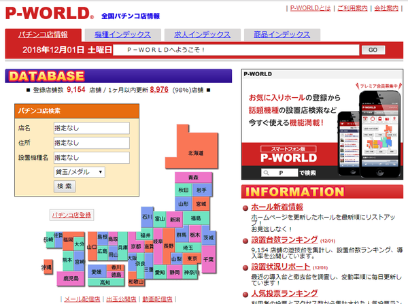Select 兵庫 on the map

pos(122,247)
